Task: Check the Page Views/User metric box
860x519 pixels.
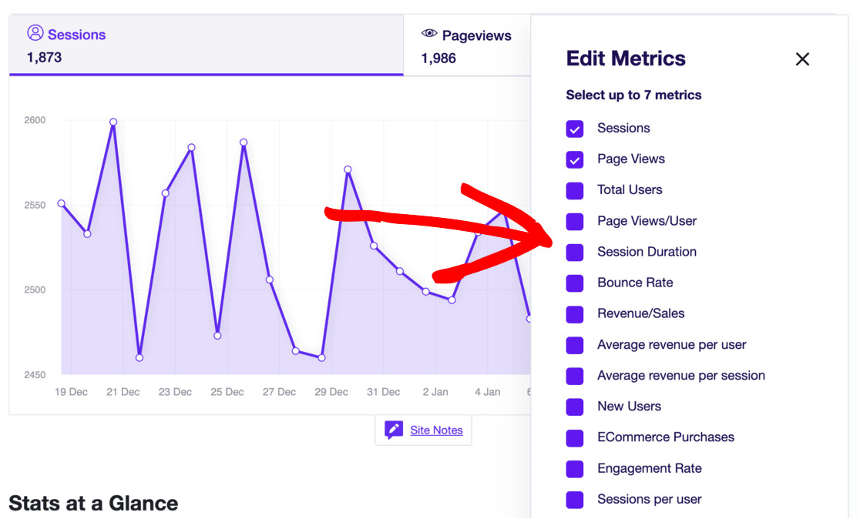Action: (x=575, y=222)
